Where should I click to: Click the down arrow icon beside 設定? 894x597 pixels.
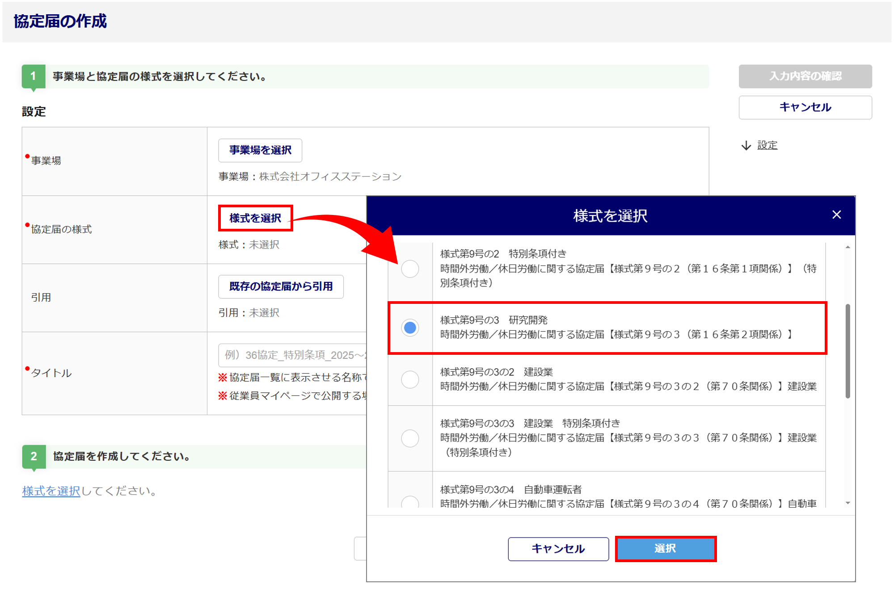(x=746, y=146)
